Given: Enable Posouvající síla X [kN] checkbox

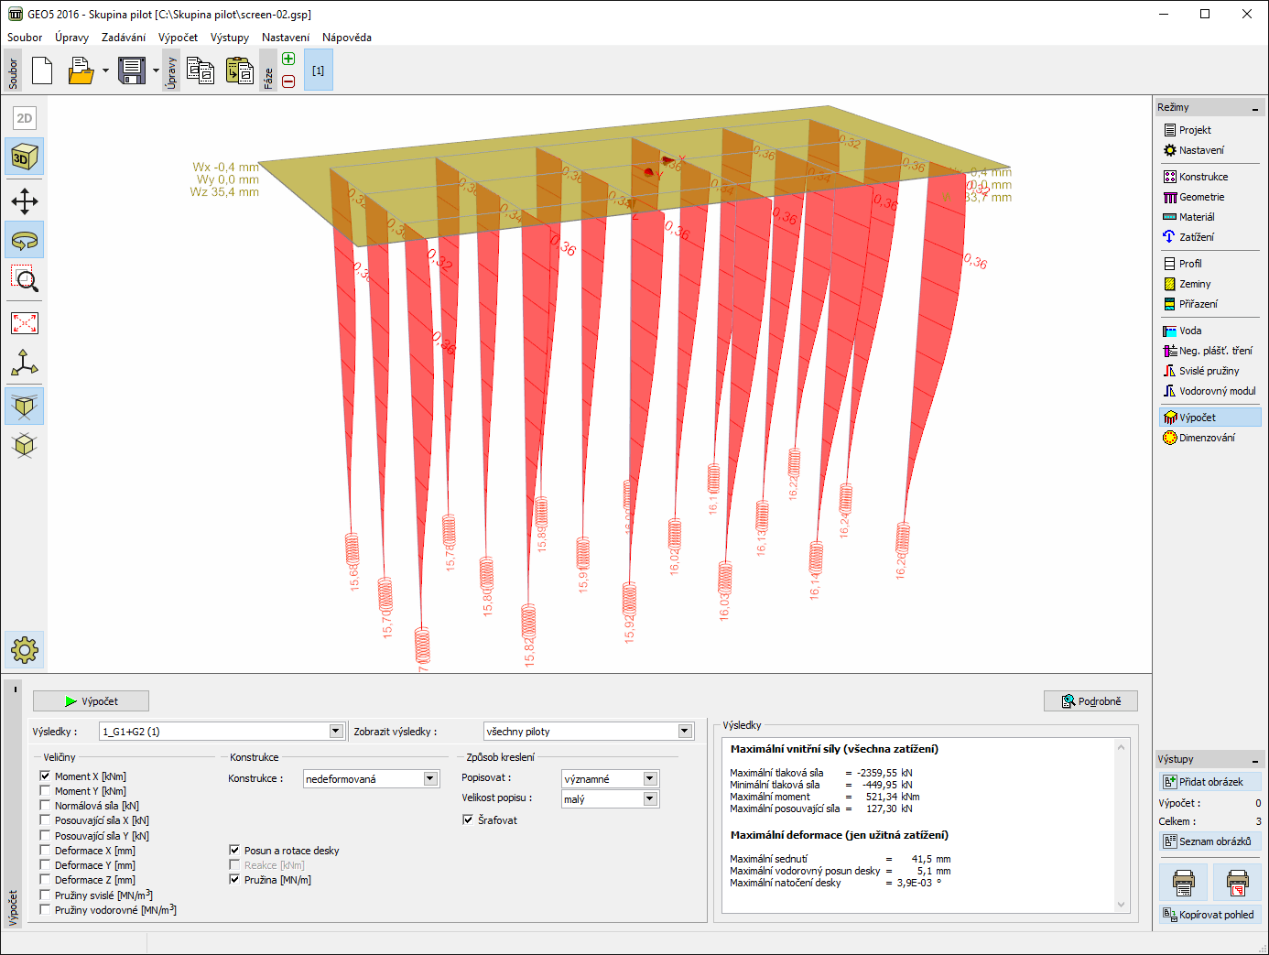Looking at the screenshot, I should 45,820.
